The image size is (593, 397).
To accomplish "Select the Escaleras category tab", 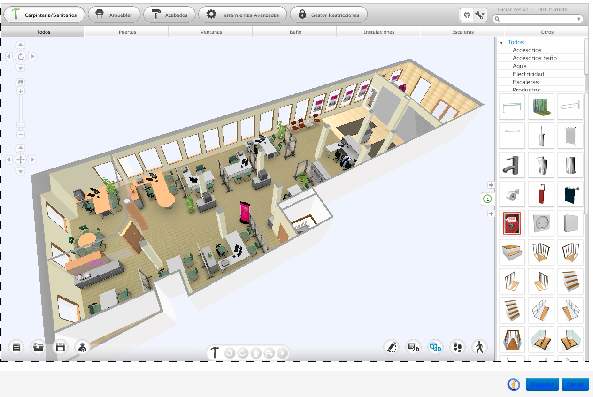I will (462, 32).
